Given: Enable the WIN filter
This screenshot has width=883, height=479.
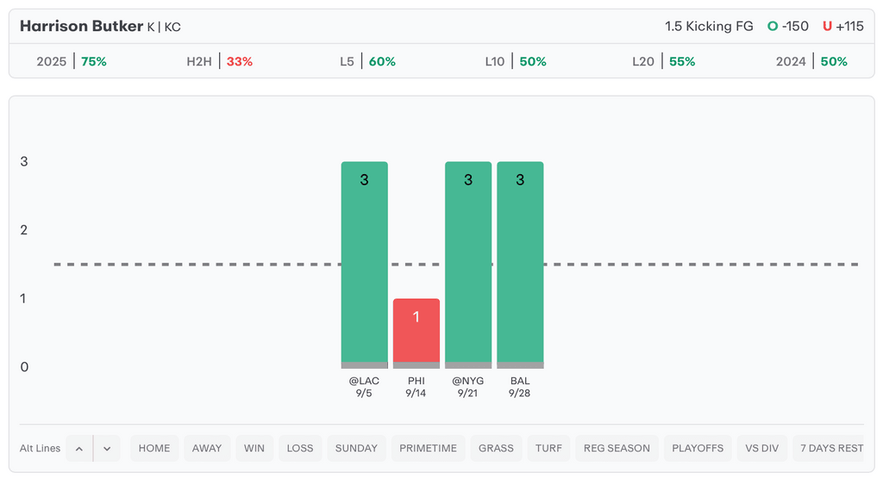Looking at the screenshot, I should tap(254, 448).
